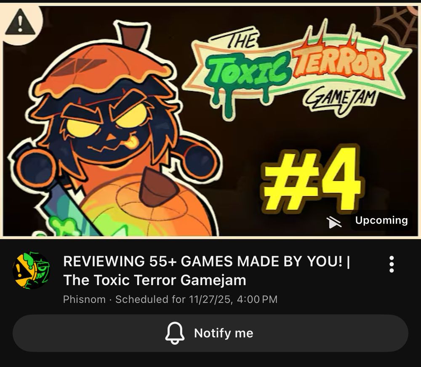Click the word THE atop the banner logo
Image resolution: width=421 pixels, height=367 pixels.
click(241, 41)
